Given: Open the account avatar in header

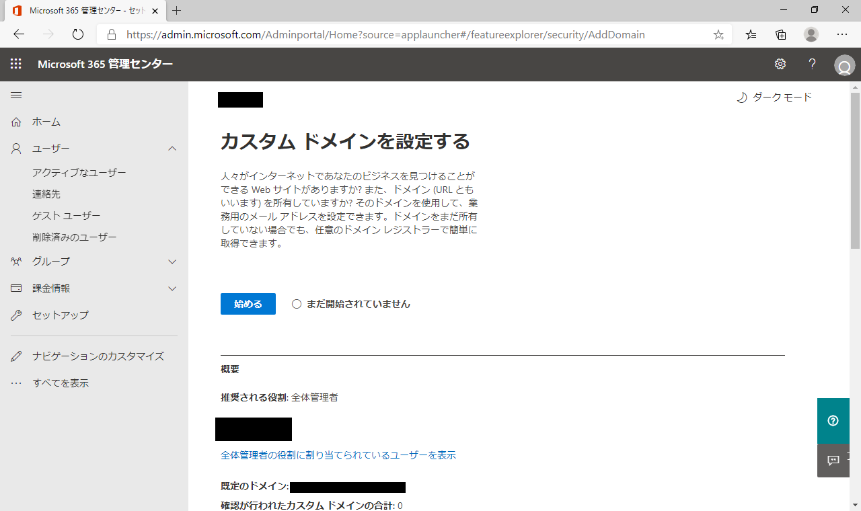Looking at the screenshot, I should pyautogui.click(x=844, y=65).
